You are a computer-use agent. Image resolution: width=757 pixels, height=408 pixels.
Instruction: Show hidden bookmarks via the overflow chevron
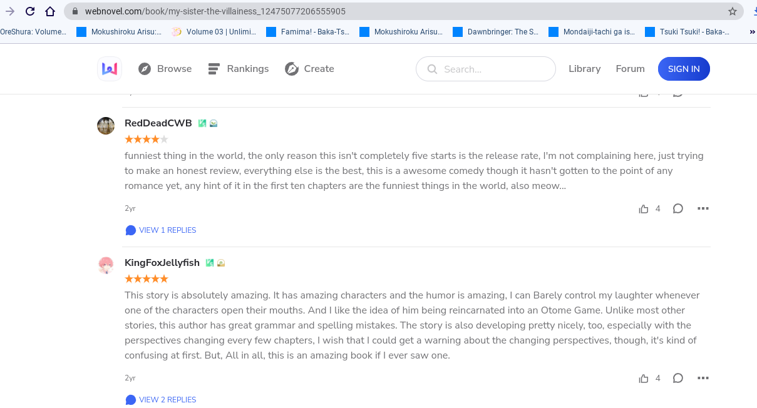click(752, 31)
